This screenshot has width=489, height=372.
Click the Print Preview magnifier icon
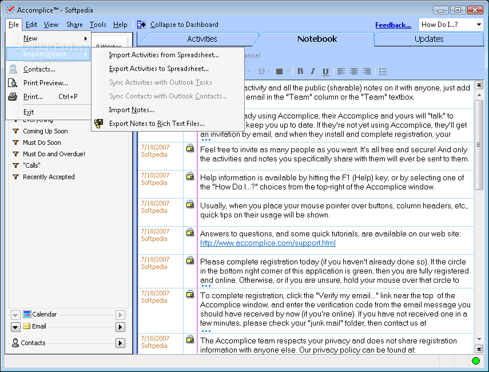pyautogui.click(x=13, y=83)
